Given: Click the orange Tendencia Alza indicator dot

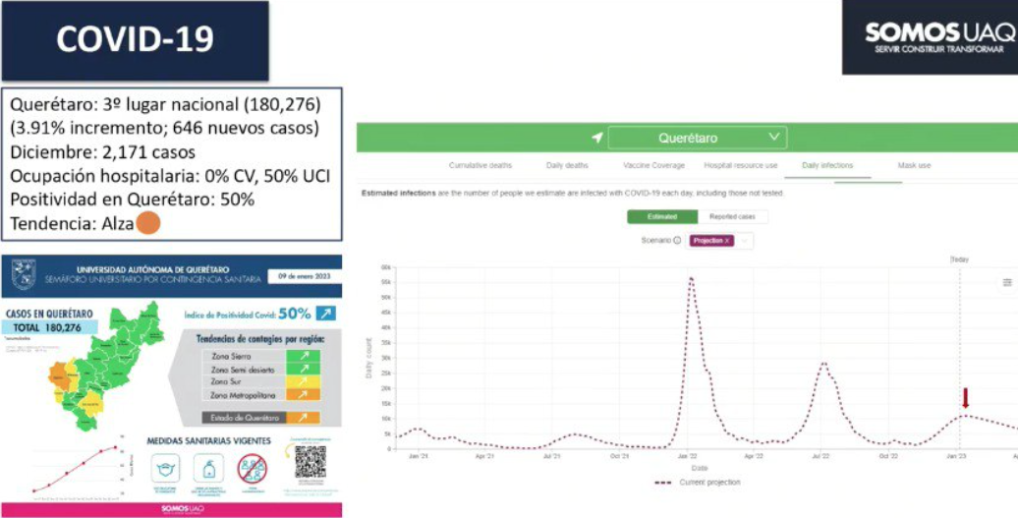Looking at the screenshot, I should click(x=147, y=223).
